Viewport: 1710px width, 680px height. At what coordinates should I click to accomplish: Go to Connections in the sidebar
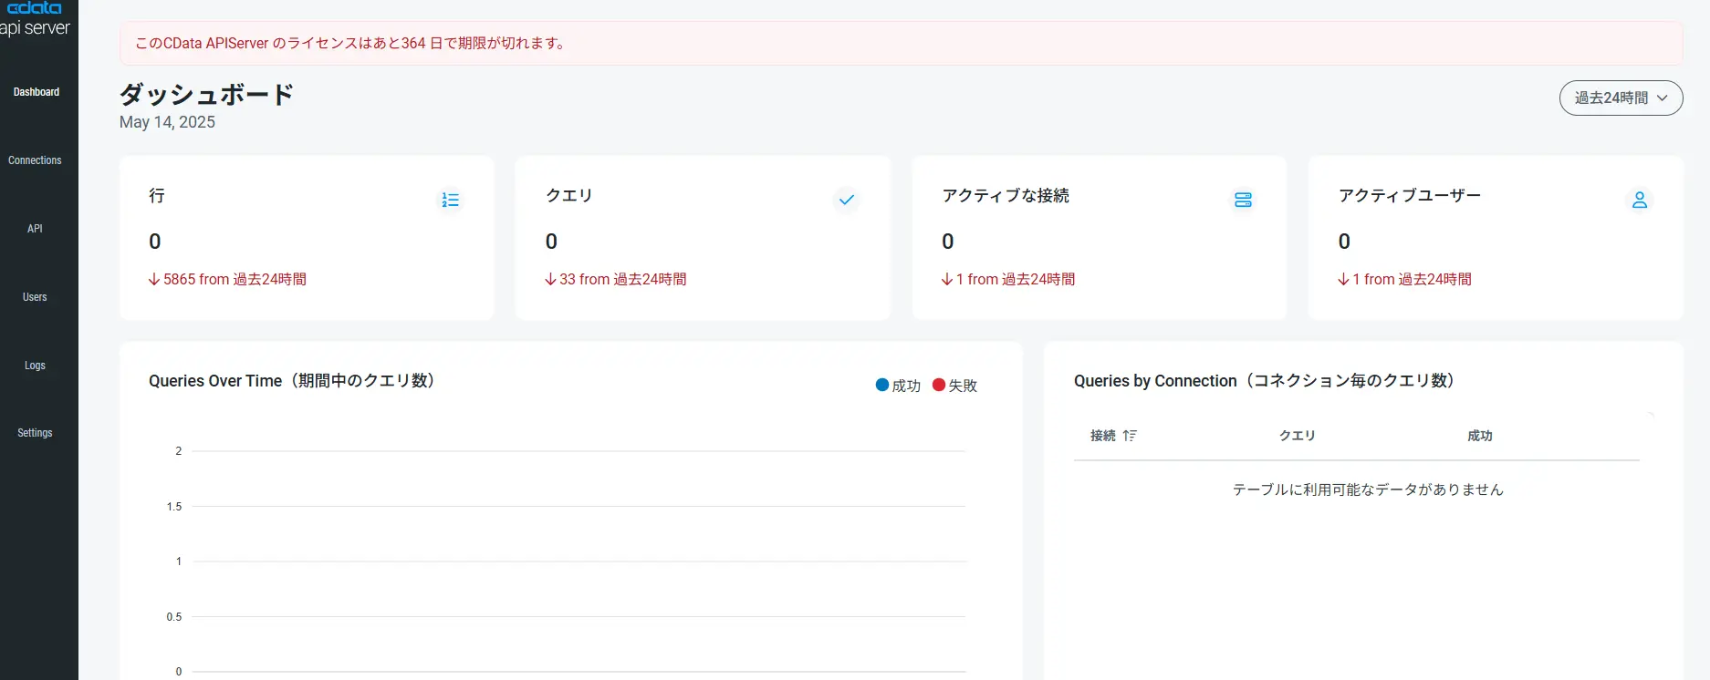point(35,160)
